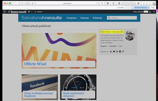The width and height of the screenshot is (158, 101).
Task: Open the Internet section
Action: (x=84, y=18)
